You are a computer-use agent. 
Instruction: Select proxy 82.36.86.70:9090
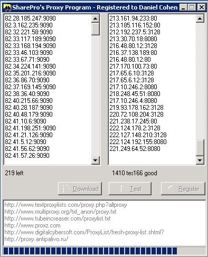pos(27,80)
